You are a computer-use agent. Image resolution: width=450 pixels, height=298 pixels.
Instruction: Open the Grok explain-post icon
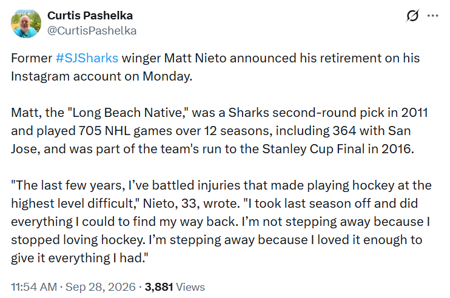pos(412,16)
